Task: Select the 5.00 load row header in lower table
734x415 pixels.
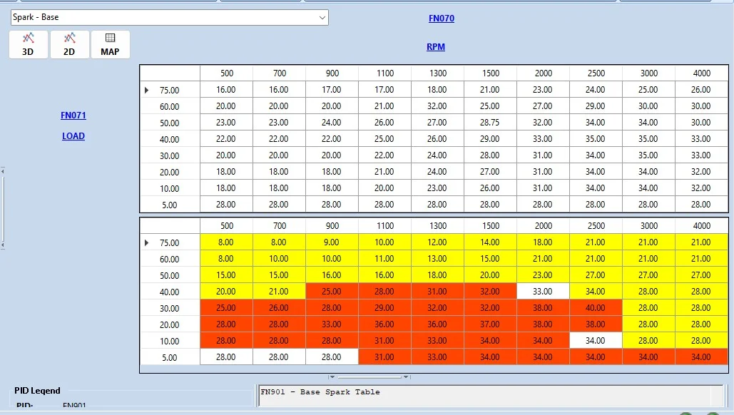Action: click(170, 357)
